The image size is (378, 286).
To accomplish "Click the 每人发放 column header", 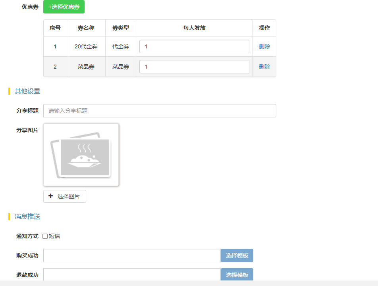I will (194, 28).
